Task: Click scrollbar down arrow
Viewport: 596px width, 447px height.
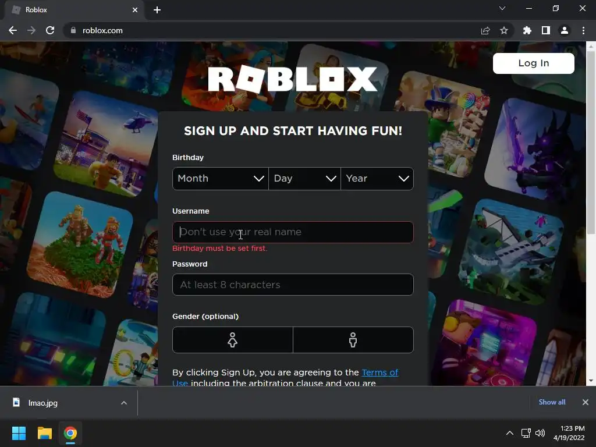Action: 591,381
